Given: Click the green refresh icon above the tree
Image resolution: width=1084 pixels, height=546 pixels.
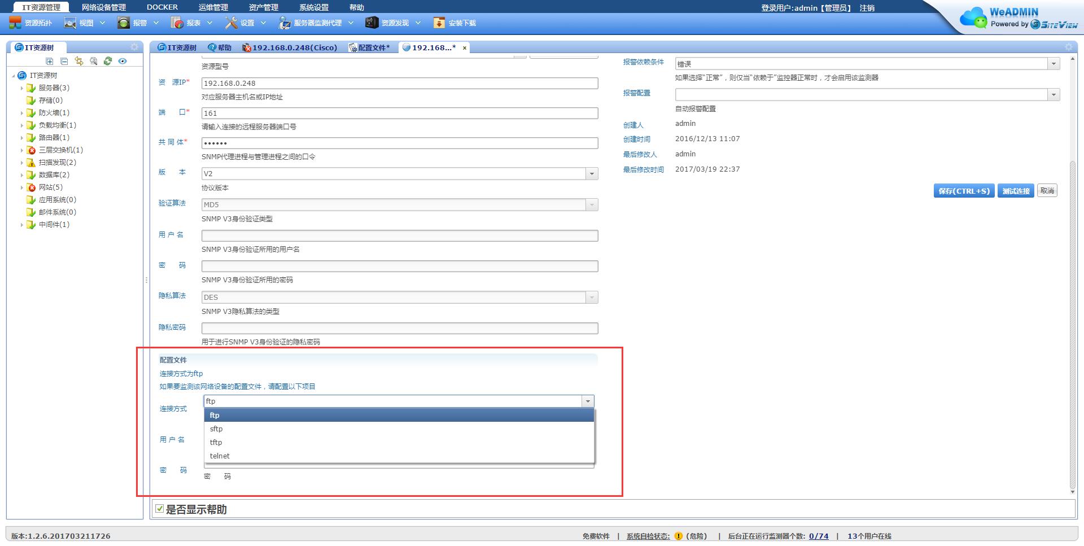Looking at the screenshot, I should [x=108, y=61].
